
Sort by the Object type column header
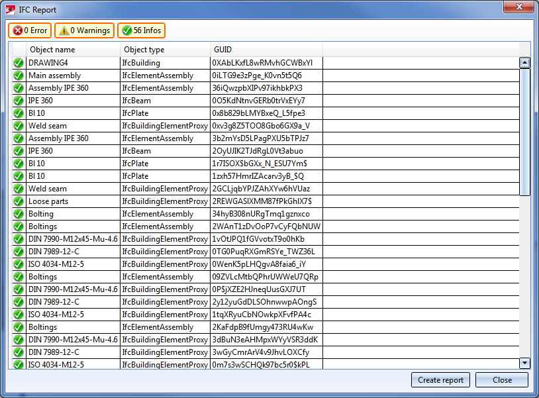point(166,50)
